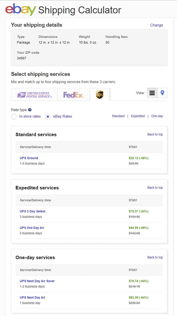Click the eBay logo
Image resolution: width=177 pixels, height=316 pixels.
click(x=18, y=10)
